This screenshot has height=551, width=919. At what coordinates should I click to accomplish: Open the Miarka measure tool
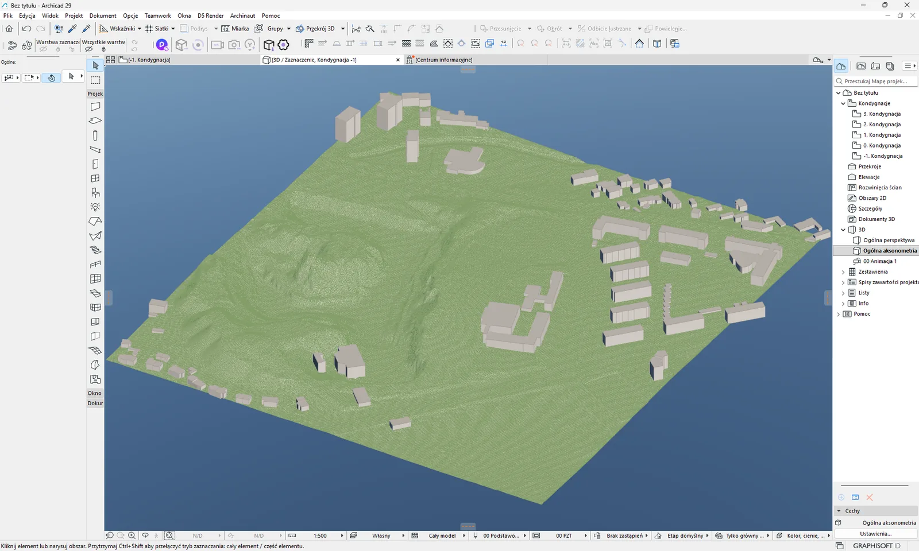[x=235, y=28]
